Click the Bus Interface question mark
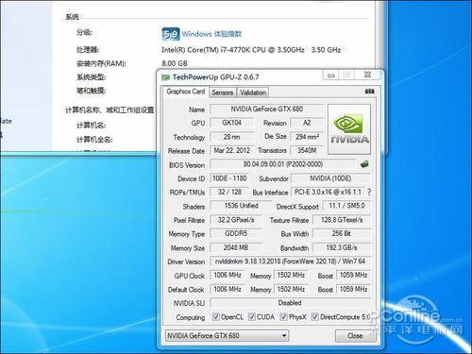Viewport: 472px width, 354px height. tap(369, 192)
